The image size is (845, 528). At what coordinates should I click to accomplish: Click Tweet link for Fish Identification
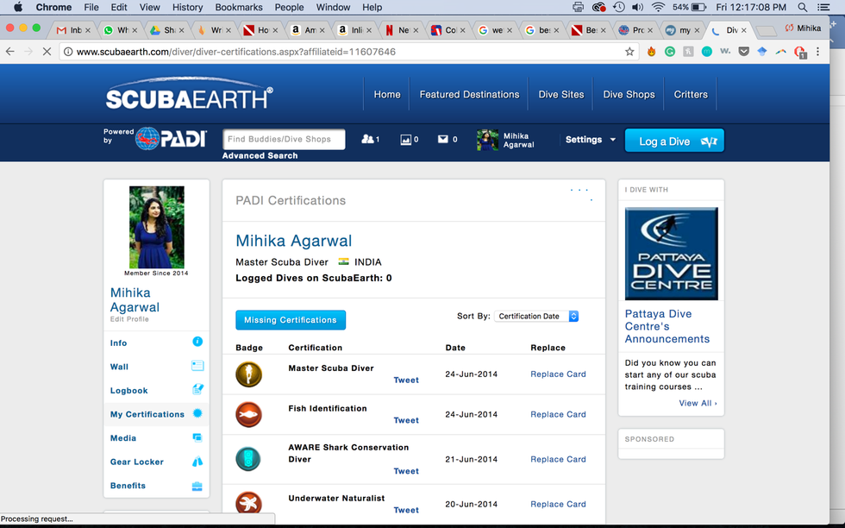tap(406, 421)
